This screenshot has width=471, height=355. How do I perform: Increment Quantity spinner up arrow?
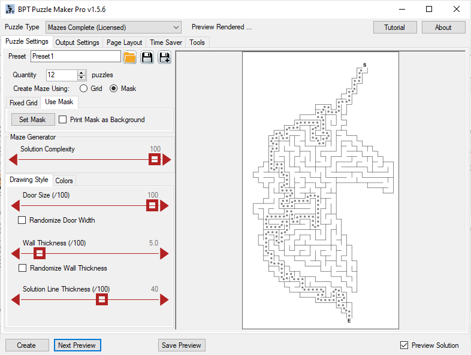coord(81,72)
